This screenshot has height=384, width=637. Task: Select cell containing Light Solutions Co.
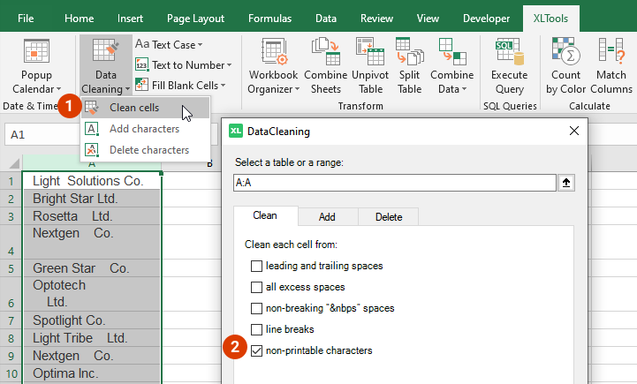click(92, 181)
